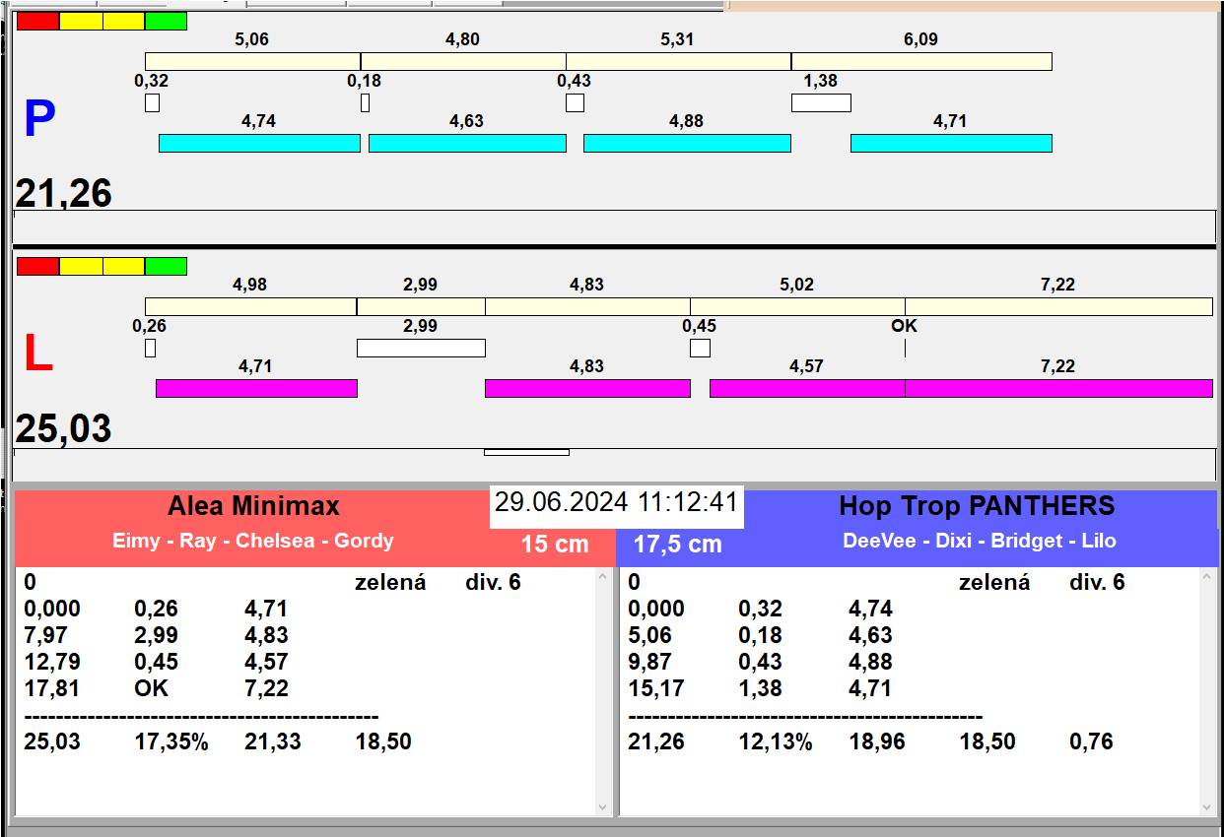Click the Alea Minimax team header
The width and height of the screenshot is (1224, 837).
253,507
